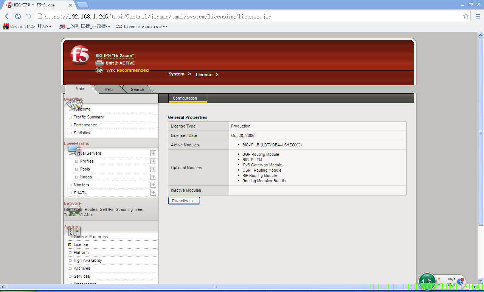Create a new SNAT using plus icon
This screenshot has width=484, height=292.
pyautogui.click(x=153, y=193)
